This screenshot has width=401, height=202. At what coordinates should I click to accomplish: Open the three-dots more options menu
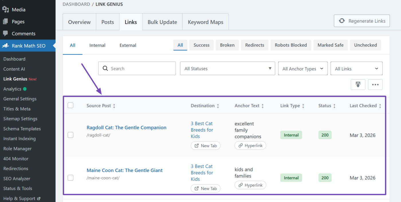coord(375,84)
